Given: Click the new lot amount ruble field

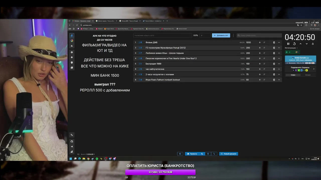Looking at the screenshot, I should (205, 35).
